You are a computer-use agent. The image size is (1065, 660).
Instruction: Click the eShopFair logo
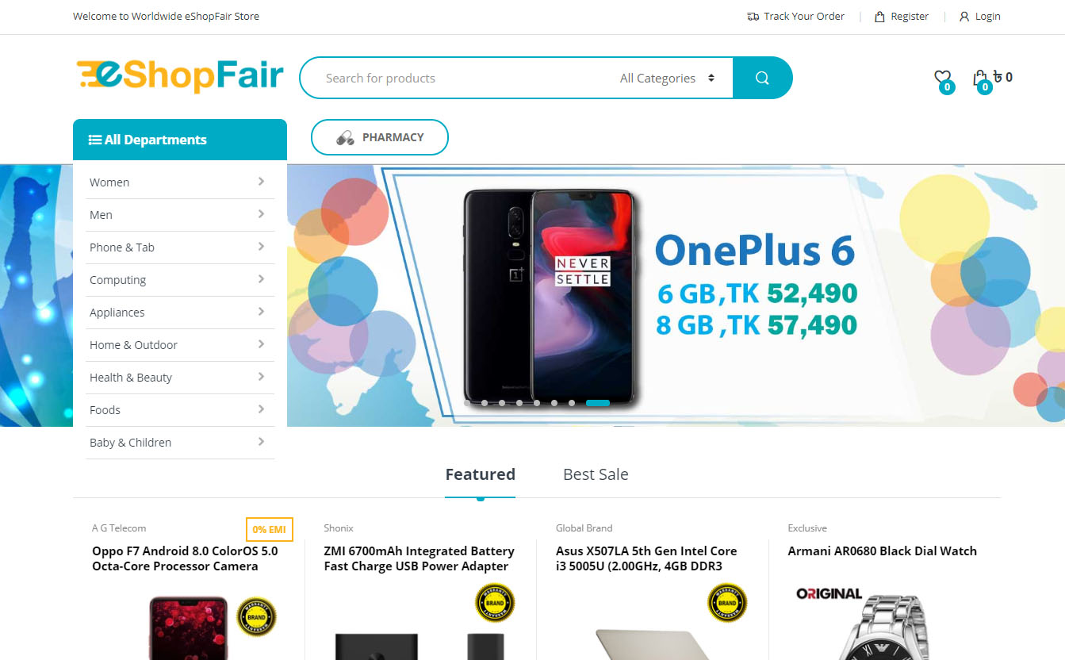click(180, 77)
